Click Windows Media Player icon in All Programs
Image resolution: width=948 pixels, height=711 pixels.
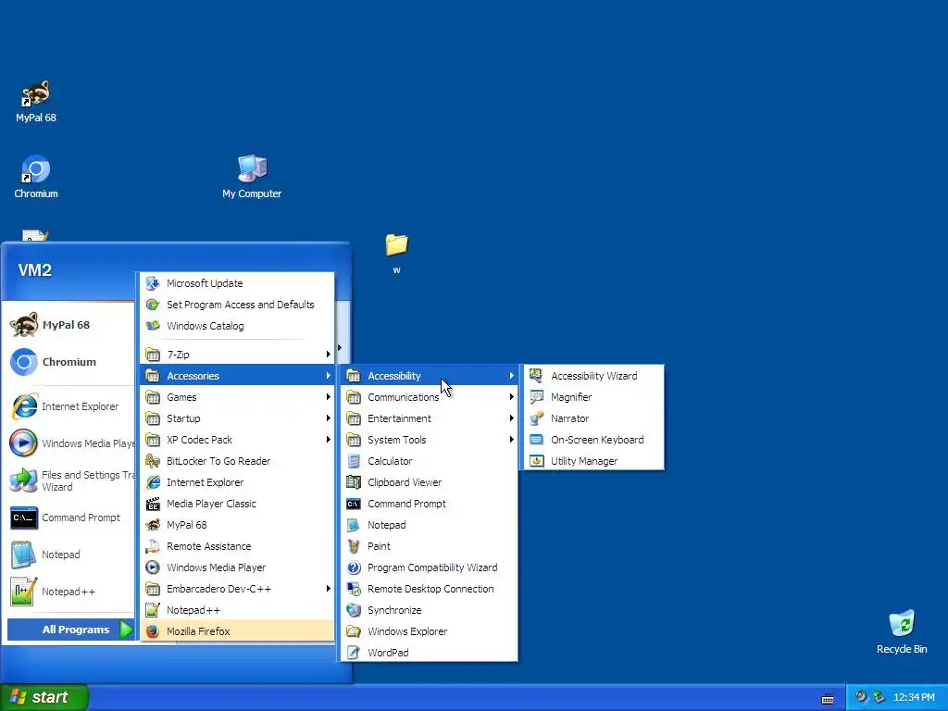pos(153,568)
